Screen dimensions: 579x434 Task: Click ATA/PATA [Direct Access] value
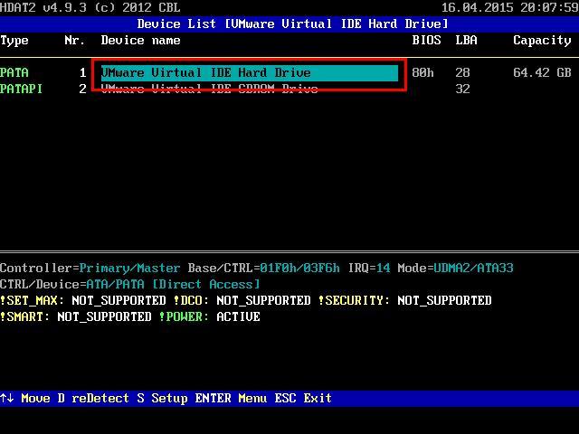(173, 284)
